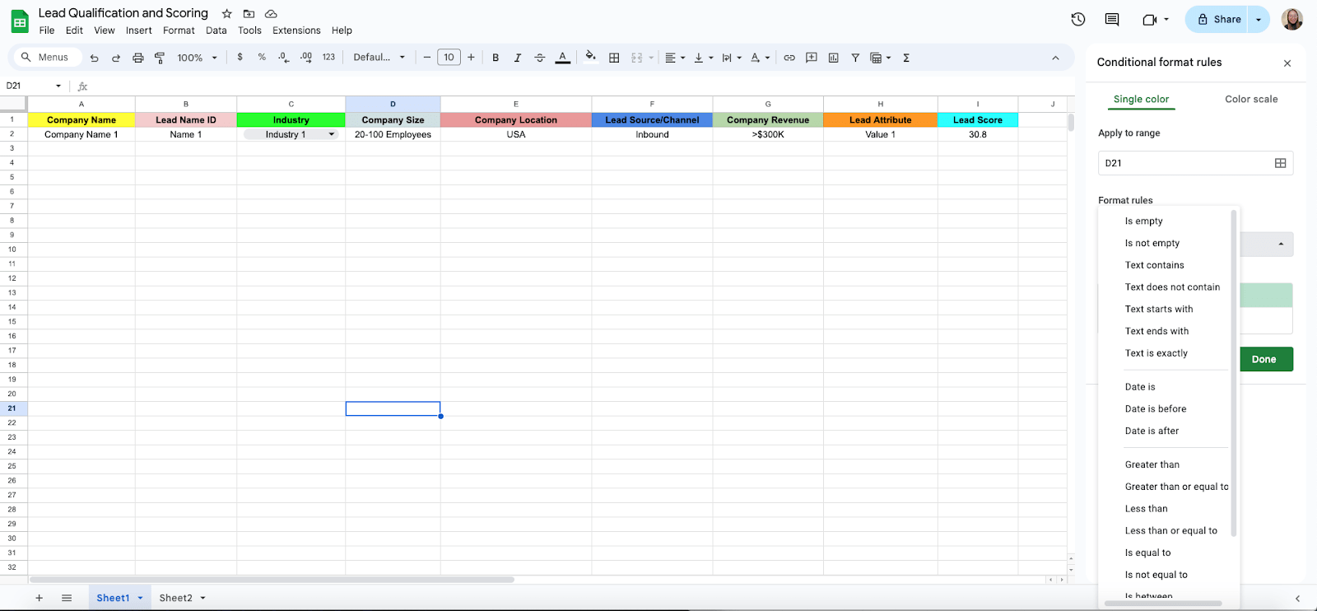Open the zoom 100% dropdown
Viewport: 1317px width, 611px height.
coord(198,58)
